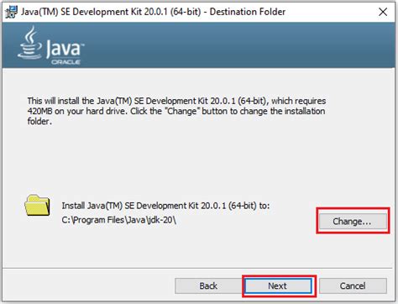Image resolution: width=398 pixels, height=304 pixels.
Task: Click the yellow destination folder icon
Action: pyautogui.click(x=37, y=205)
